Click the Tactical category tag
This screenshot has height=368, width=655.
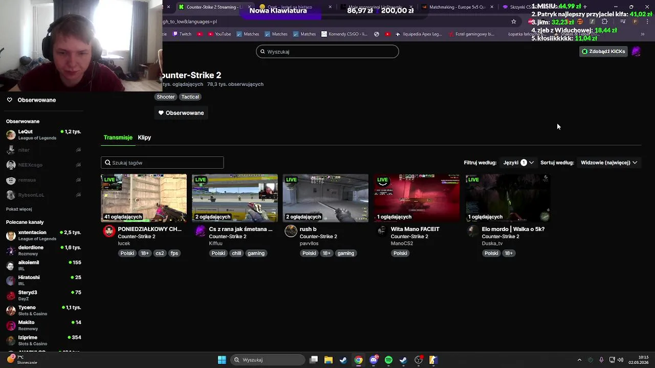coord(190,97)
